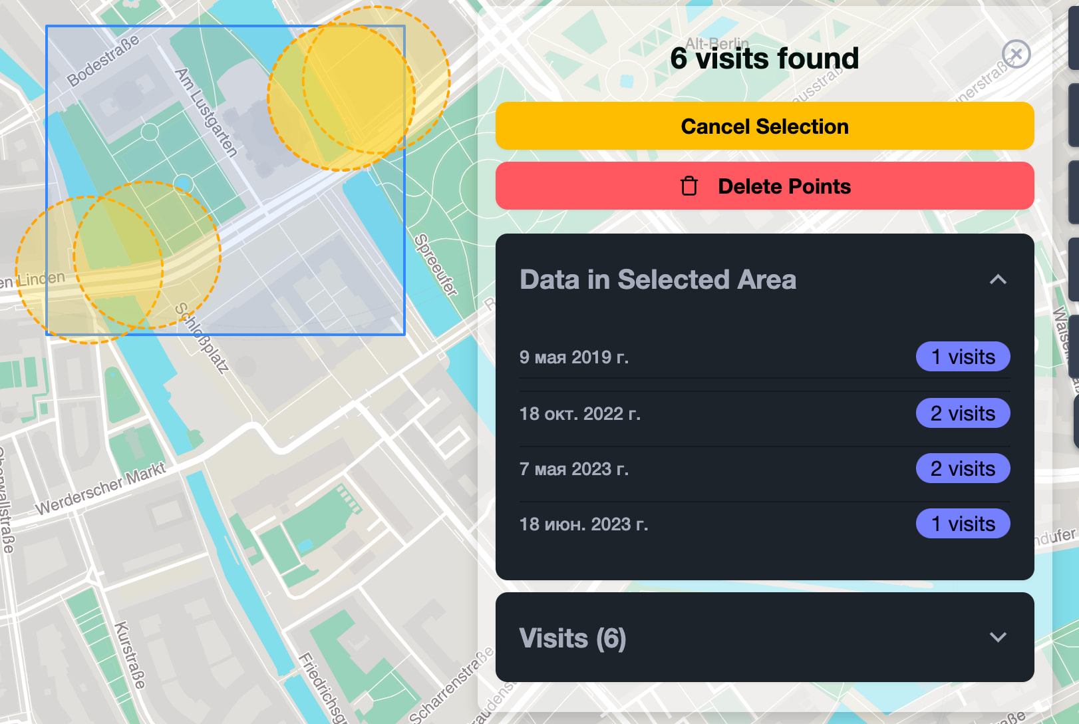Collapse the Data in Selected Area section
This screenshot has width=1079, height=724.
[x=997, y=279]
